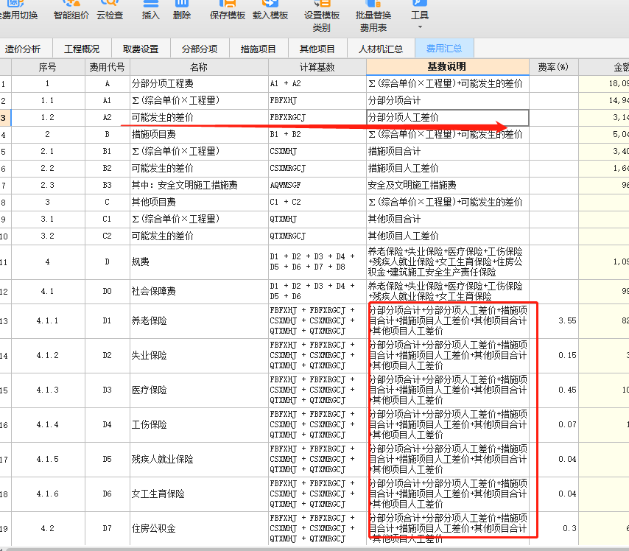
Task: Open the 取费设置 tab
Action: [x=141, y=49]
